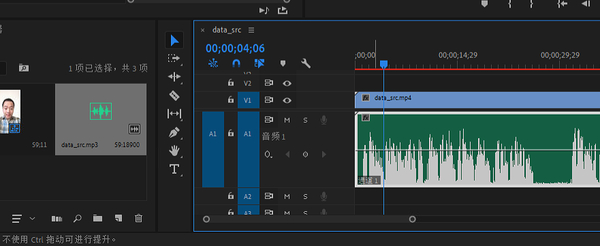Toggle lock on V2 track
The width and height of the screenshot is (600, 246).
(x=230, y=82)
